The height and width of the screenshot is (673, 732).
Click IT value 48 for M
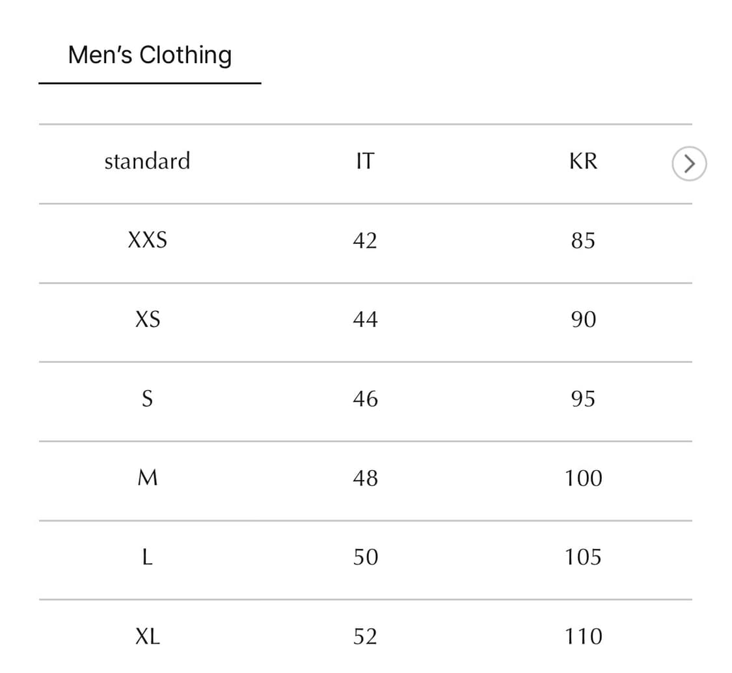(x=365, y=478)
